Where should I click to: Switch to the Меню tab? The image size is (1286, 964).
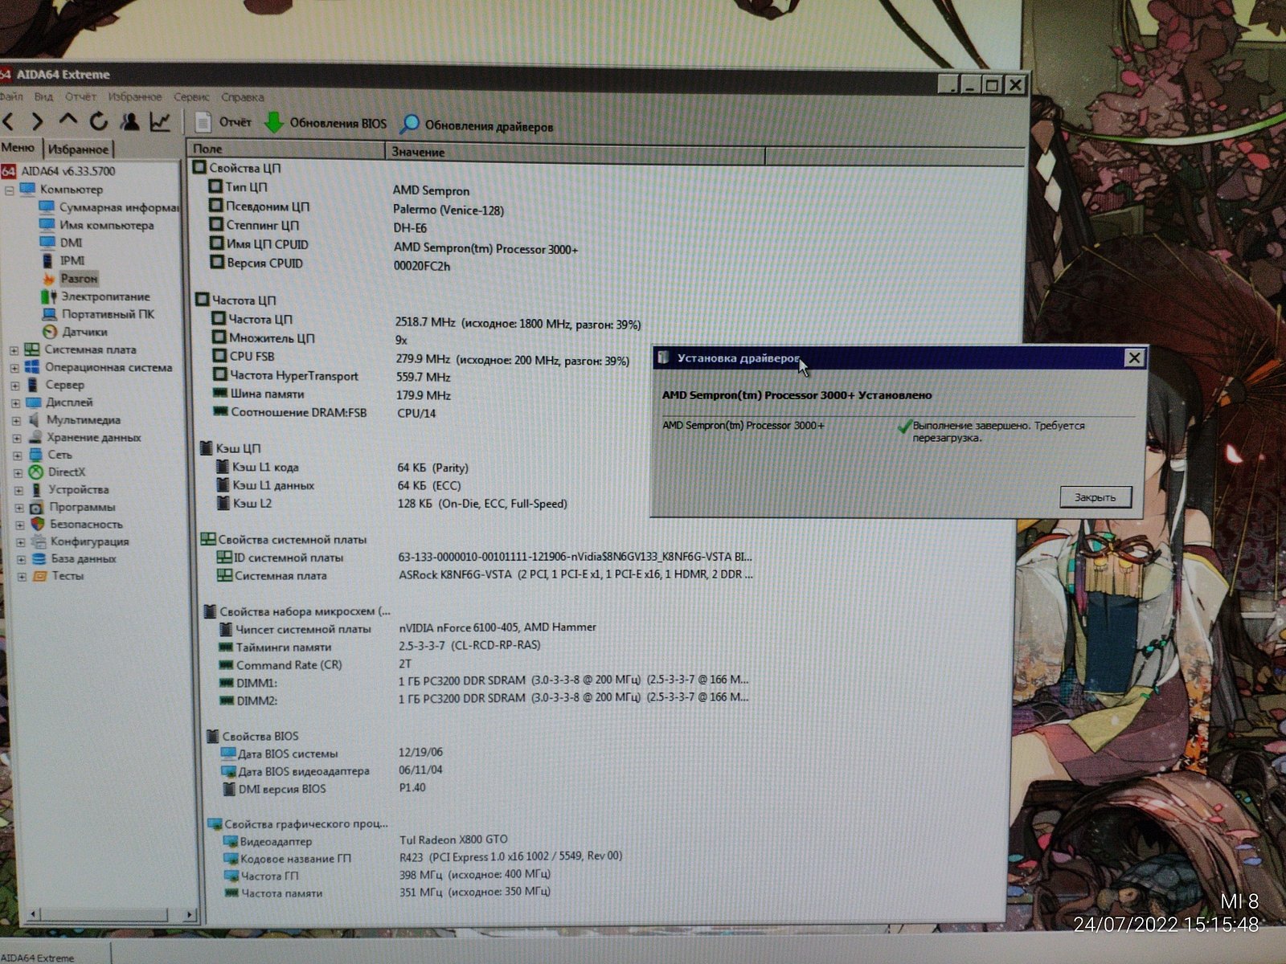pos(18,148)
